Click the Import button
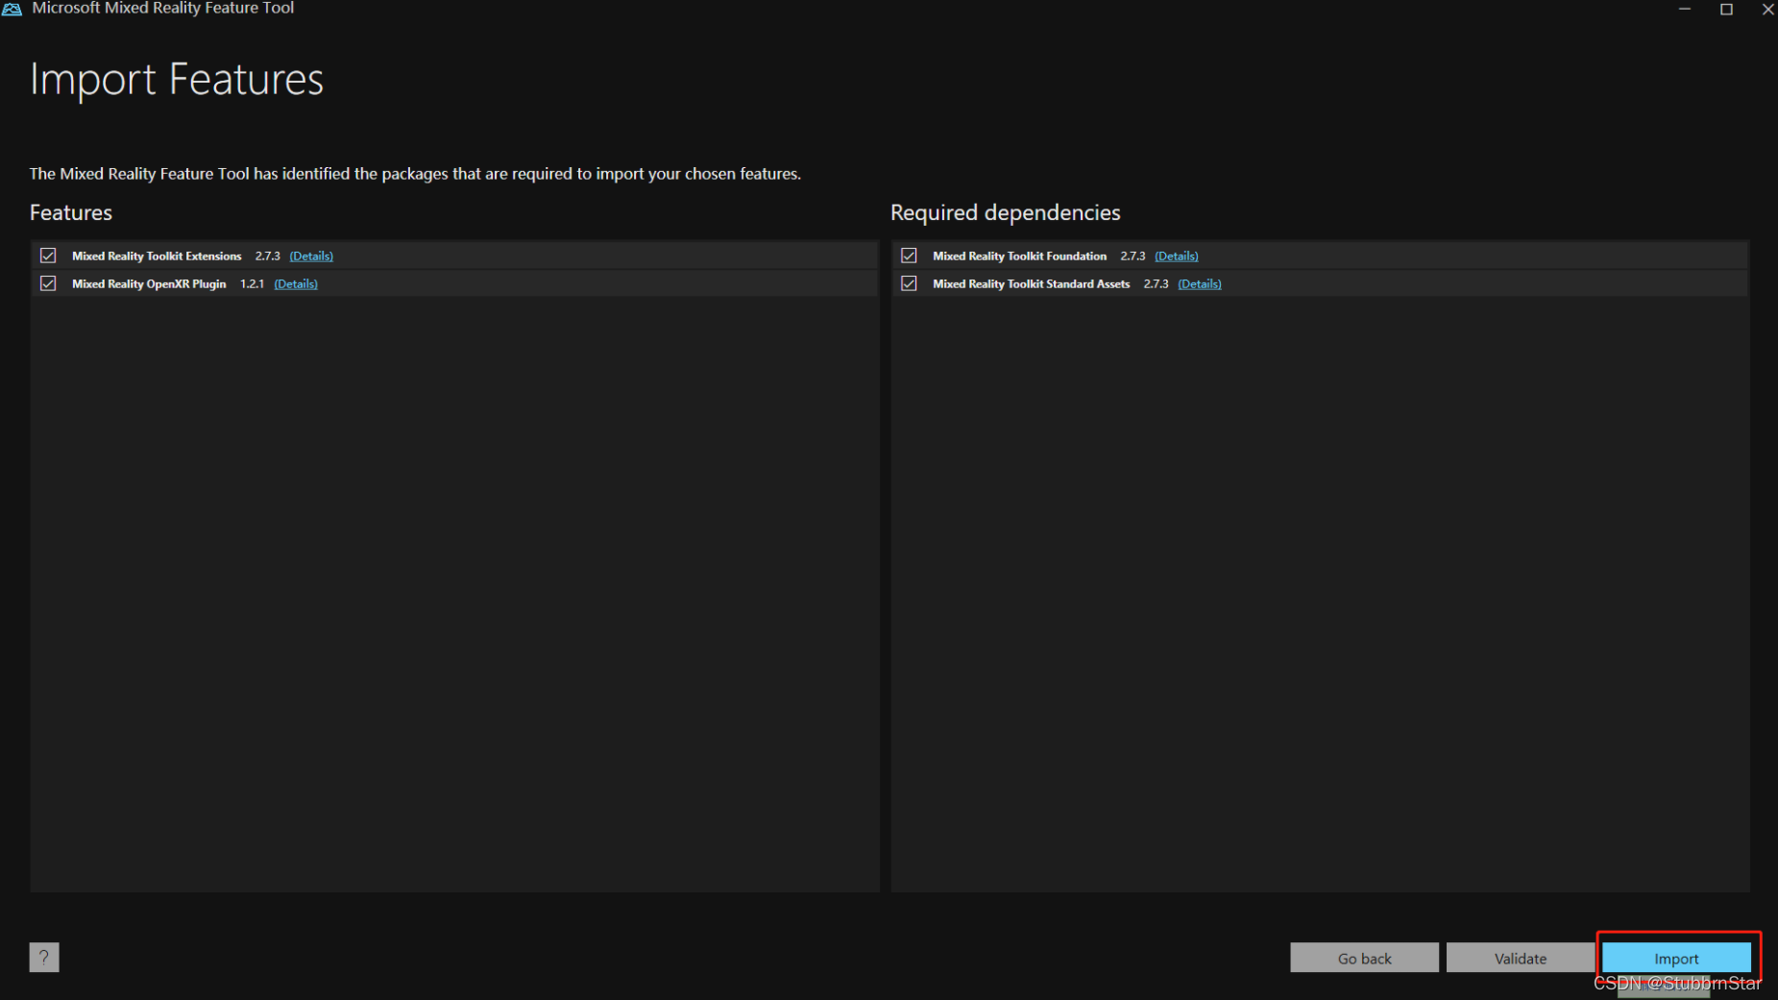 click(1676, 958)
